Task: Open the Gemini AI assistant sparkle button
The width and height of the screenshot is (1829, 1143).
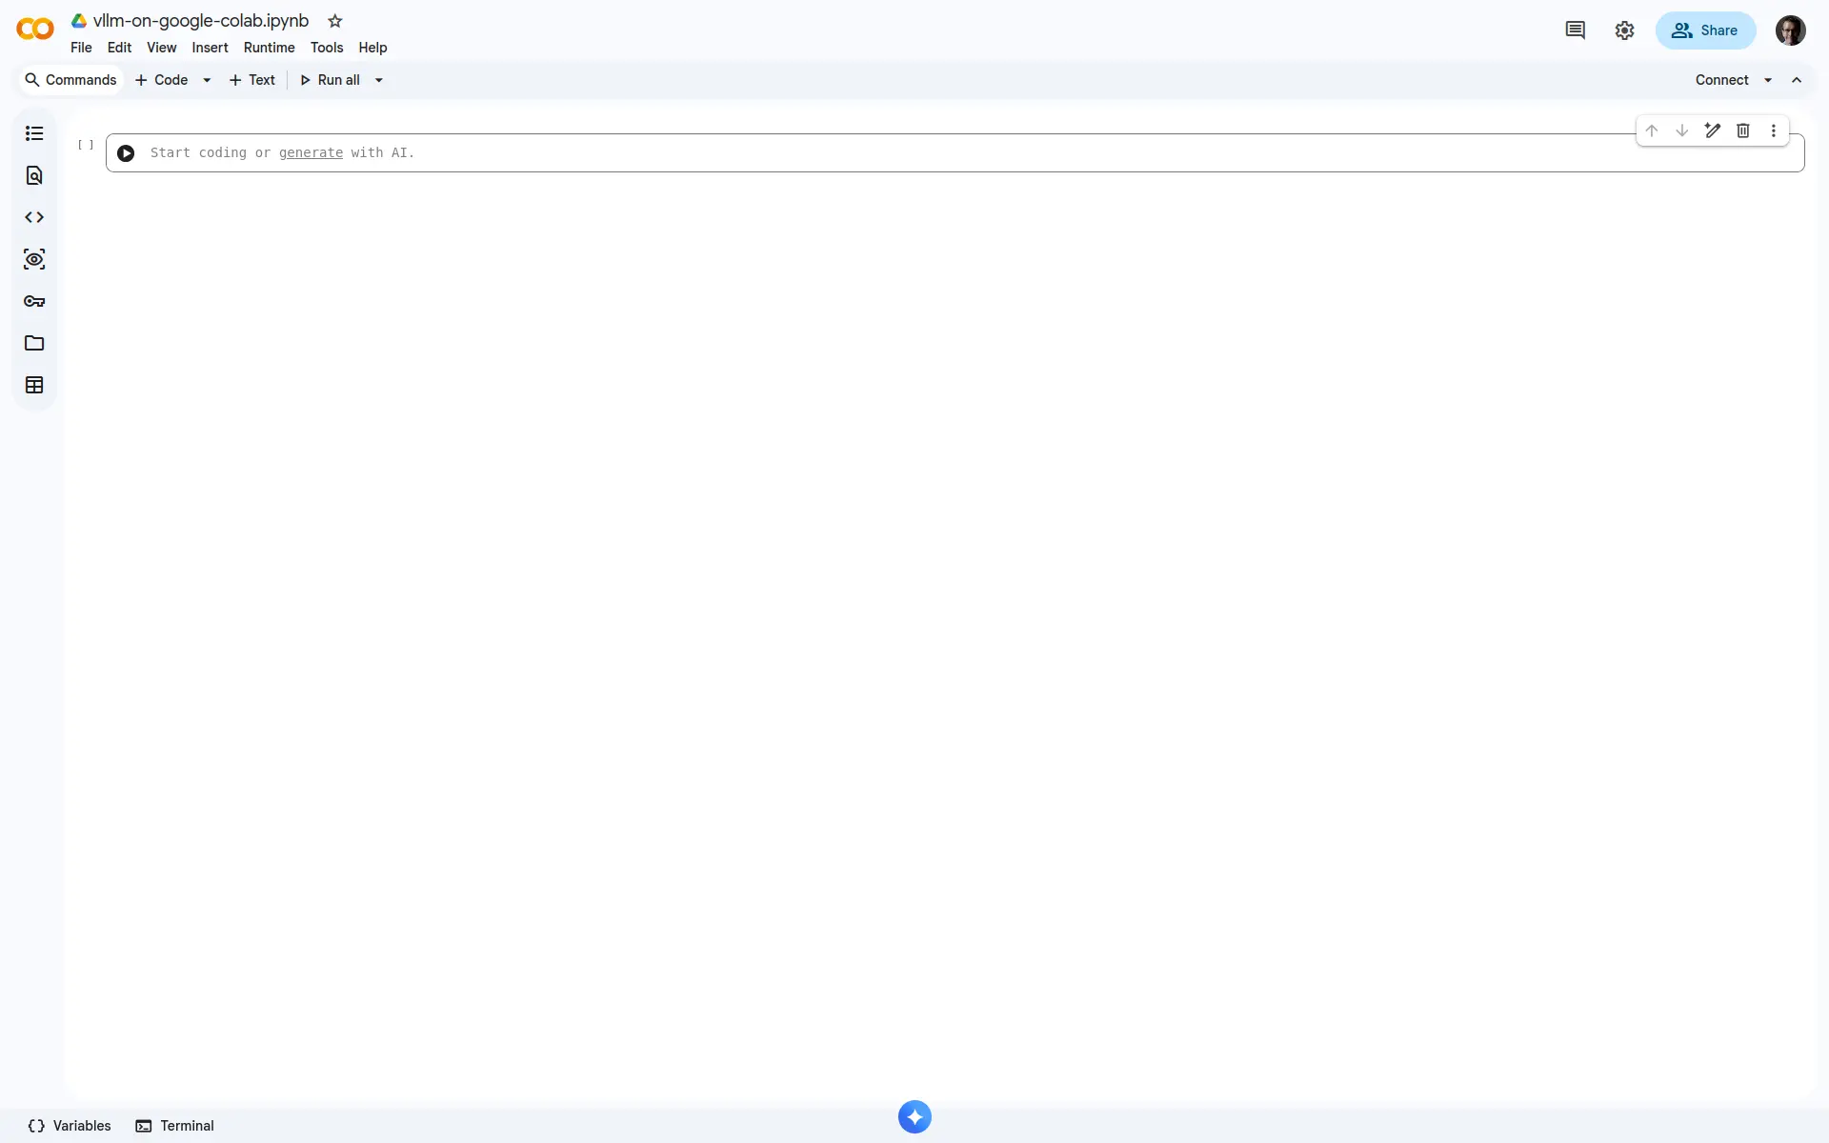Action: 914,1117
